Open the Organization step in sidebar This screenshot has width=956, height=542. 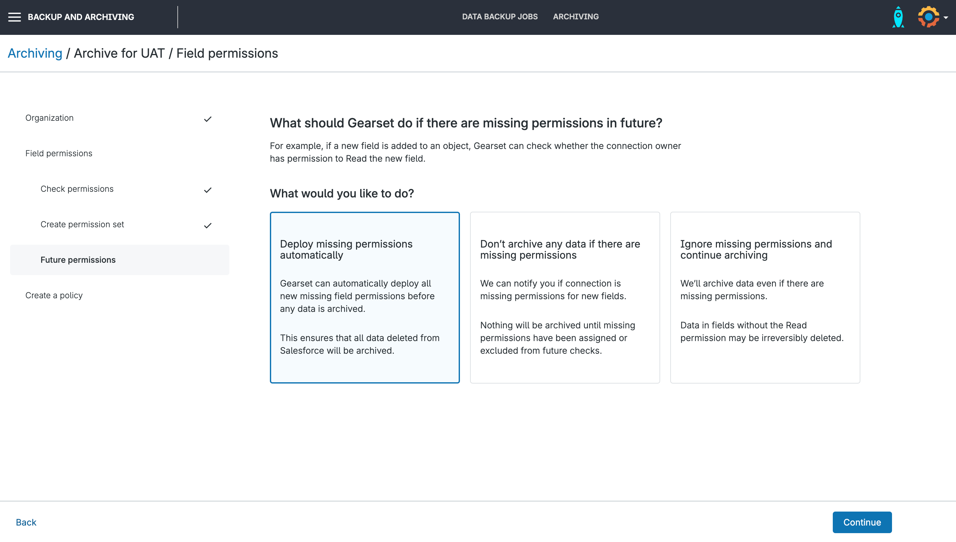[49, 118]
